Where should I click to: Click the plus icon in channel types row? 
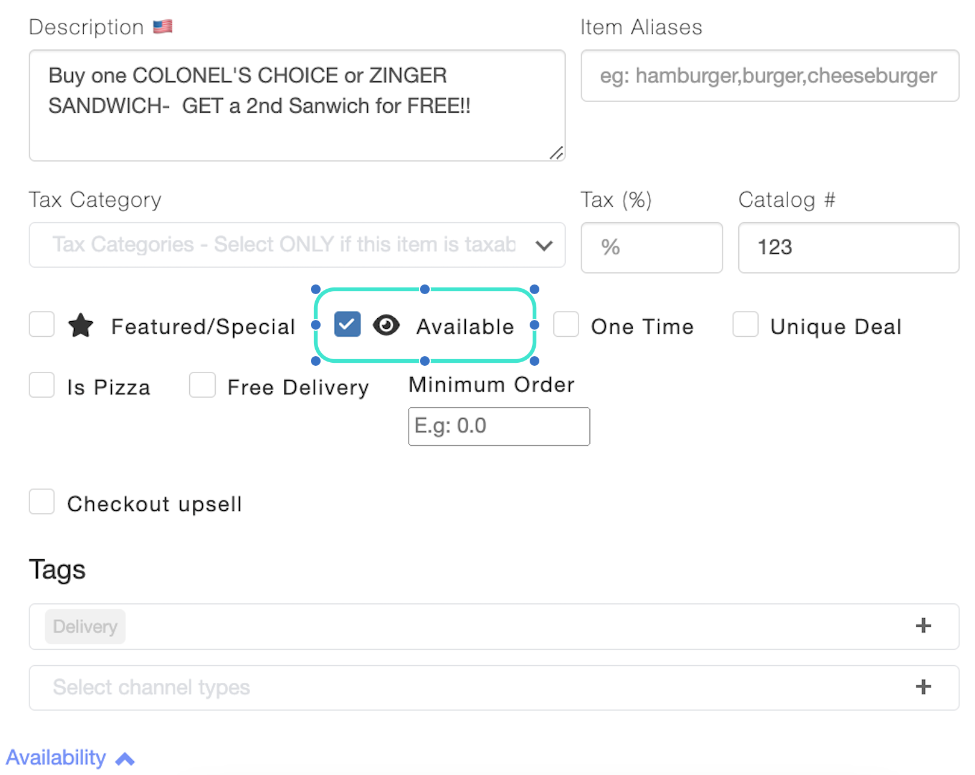923,687
